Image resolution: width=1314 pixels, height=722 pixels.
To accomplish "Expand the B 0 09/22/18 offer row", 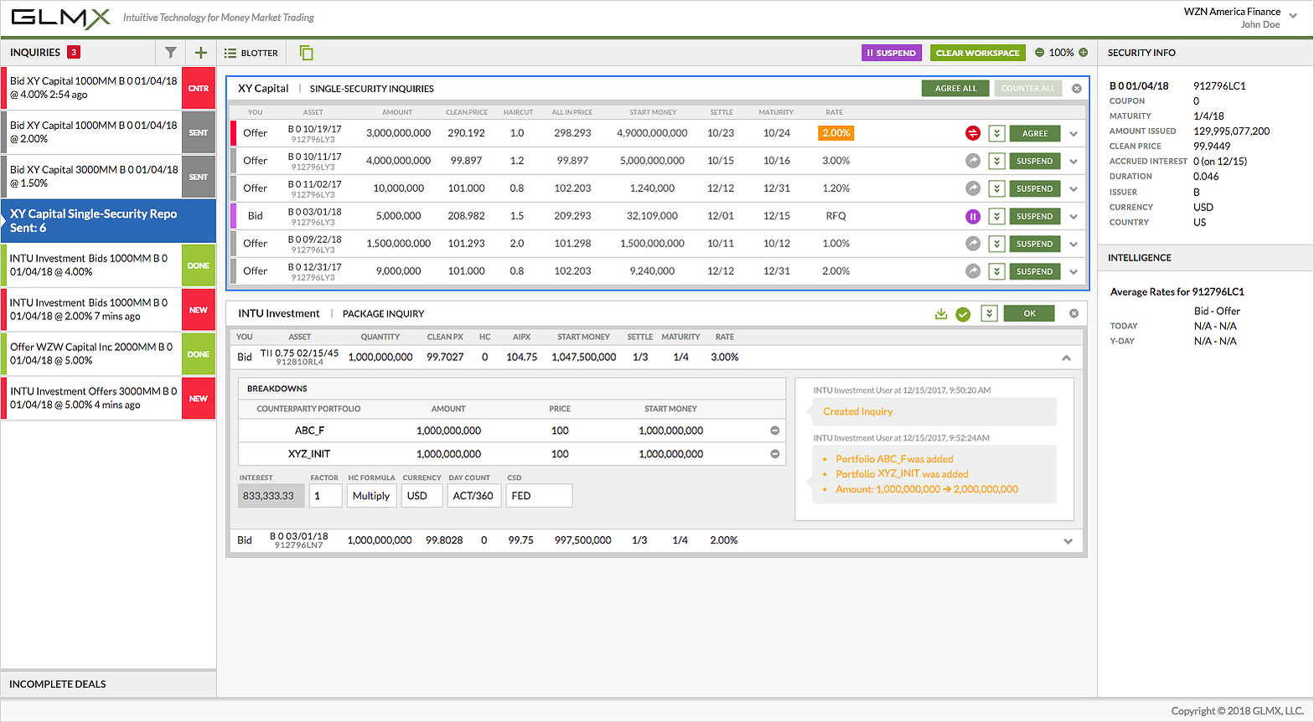I will [x=1073, y=245].
